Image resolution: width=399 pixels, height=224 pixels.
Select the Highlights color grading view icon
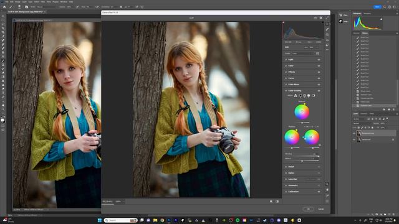tap(309, 95)
